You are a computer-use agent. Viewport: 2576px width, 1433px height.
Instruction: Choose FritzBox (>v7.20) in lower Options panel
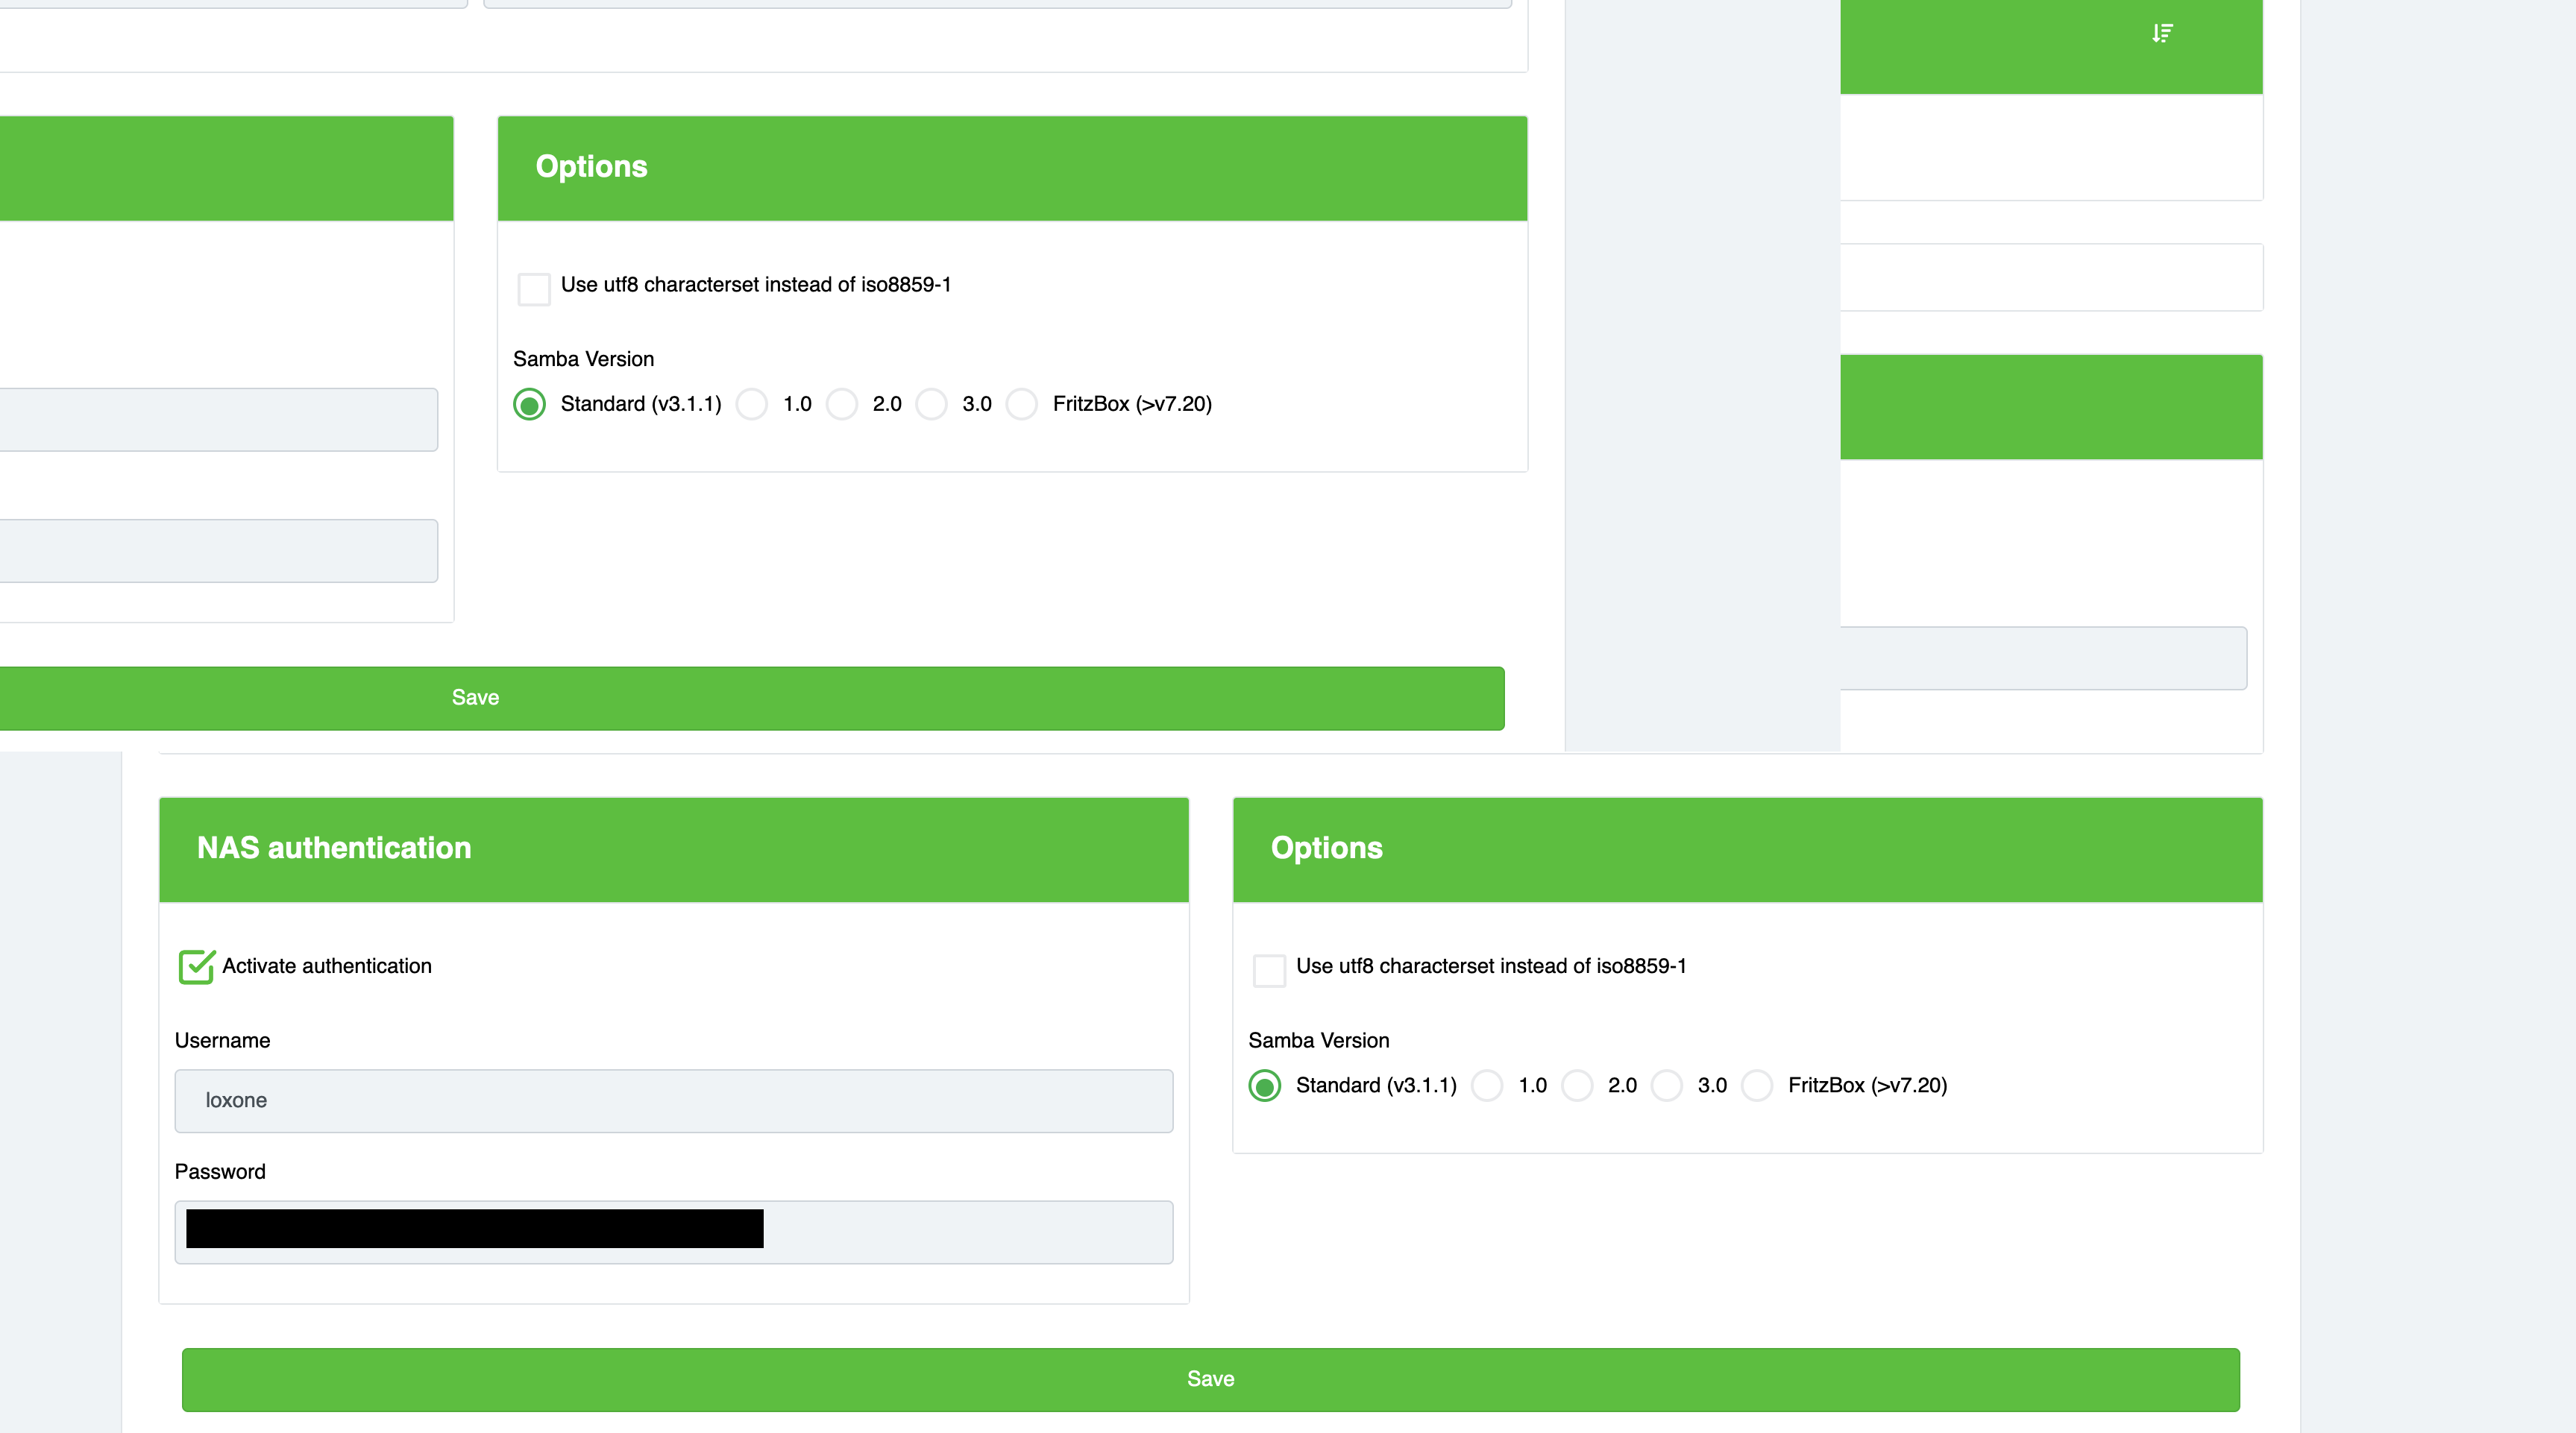click(x=1757, y=1086)
